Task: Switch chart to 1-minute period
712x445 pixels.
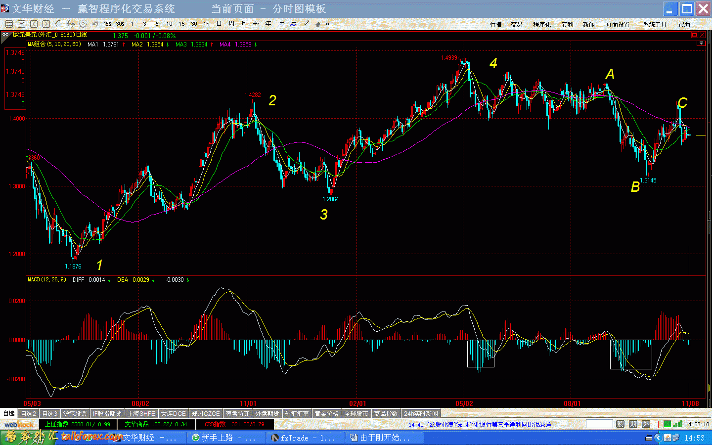Action: coord(132,24)
